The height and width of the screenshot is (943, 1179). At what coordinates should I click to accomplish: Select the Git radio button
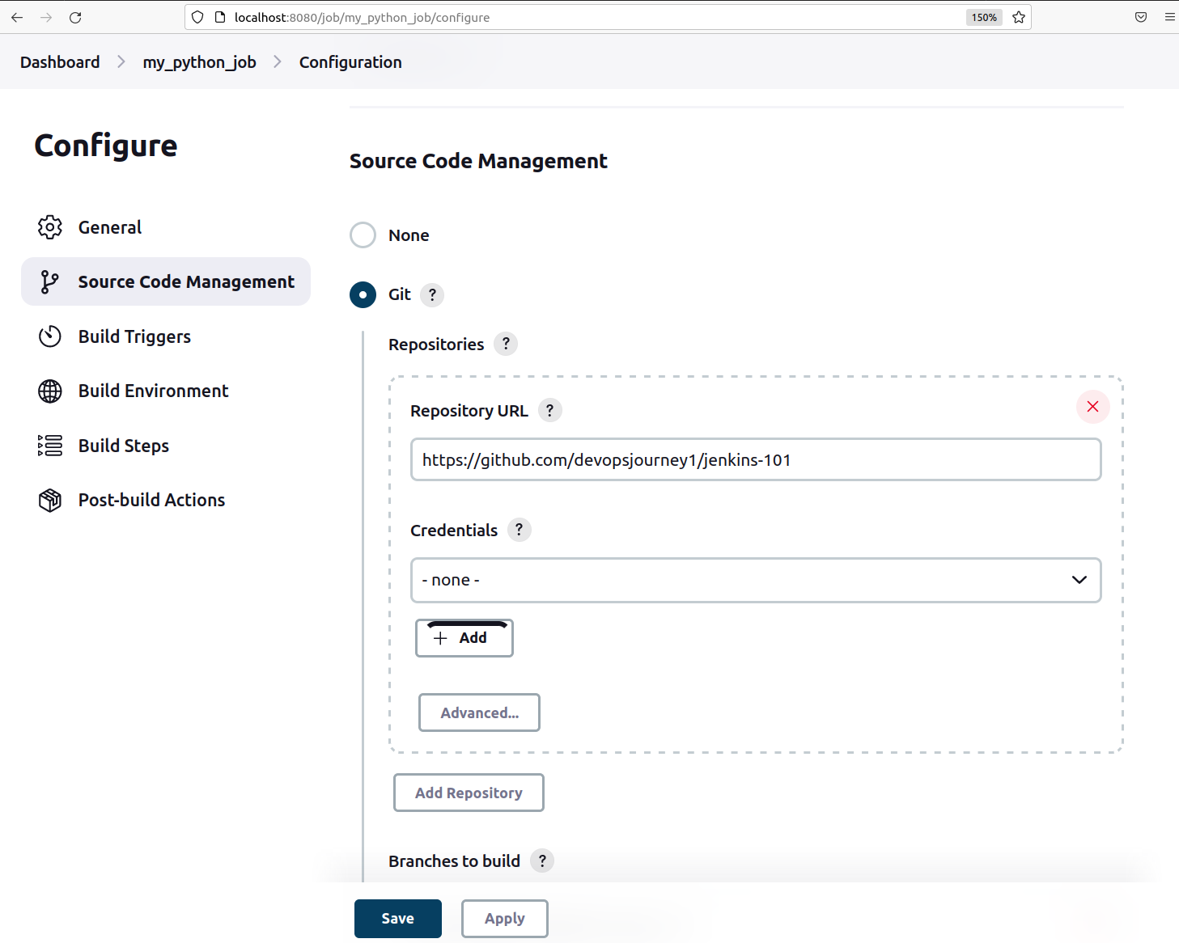click(363, 294)
